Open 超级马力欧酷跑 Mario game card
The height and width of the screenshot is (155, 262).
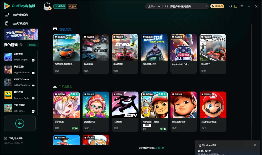[213, 112]
